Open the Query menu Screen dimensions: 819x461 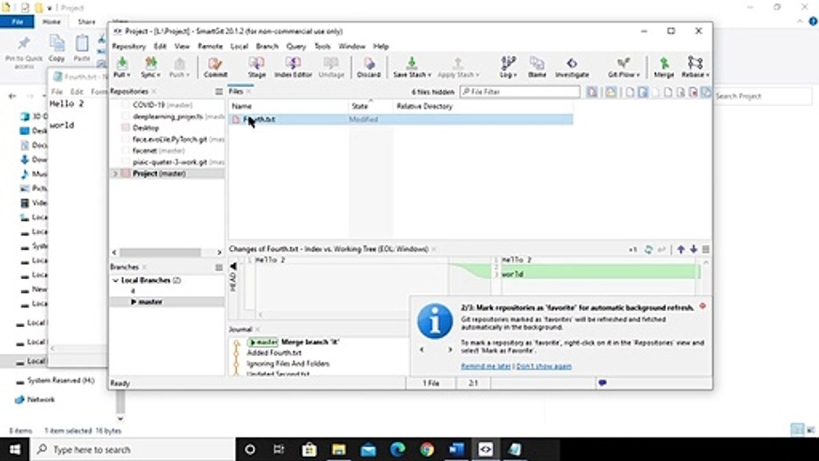(x=296, y=47)
